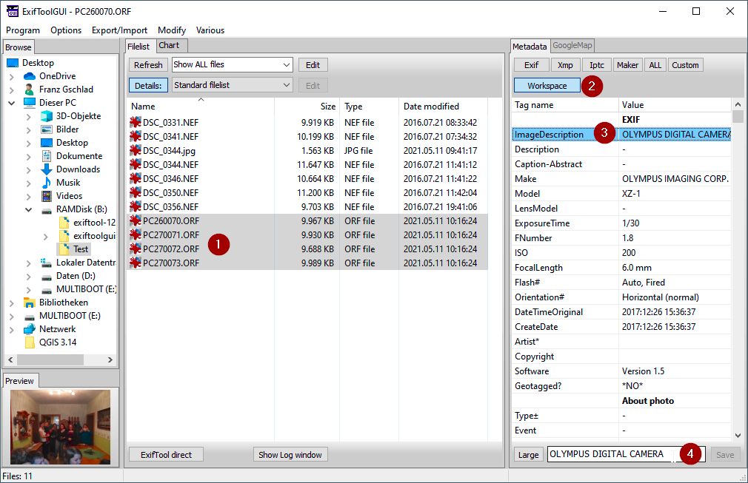Screen dimensions: 748x483
Task: Click the Show Log window button
Action: [290, 455]
